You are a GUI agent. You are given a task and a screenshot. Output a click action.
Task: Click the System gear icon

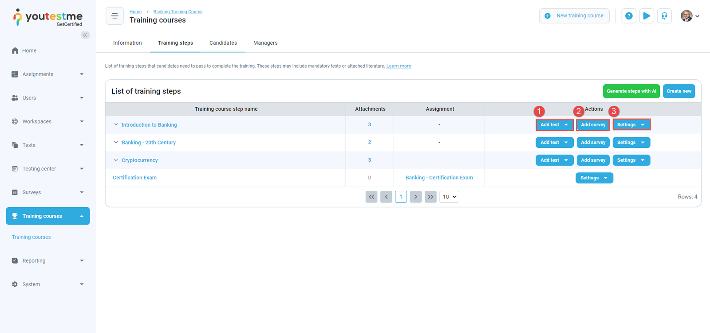15,284
